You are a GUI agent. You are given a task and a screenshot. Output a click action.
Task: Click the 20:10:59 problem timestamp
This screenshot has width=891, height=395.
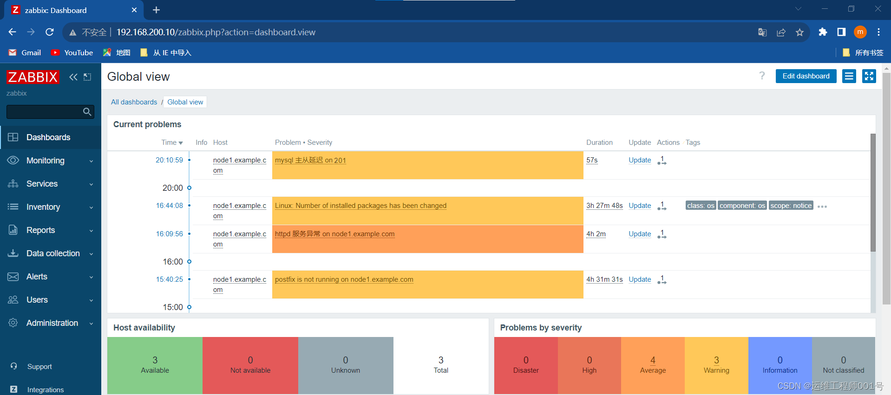(x=170, y=160)
